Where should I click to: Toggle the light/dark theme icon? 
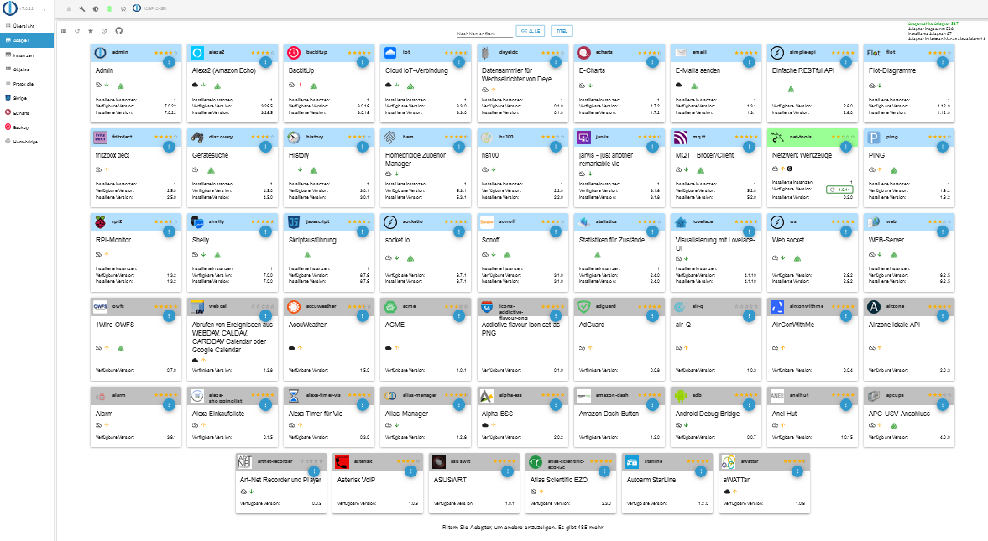click(96, 9)
